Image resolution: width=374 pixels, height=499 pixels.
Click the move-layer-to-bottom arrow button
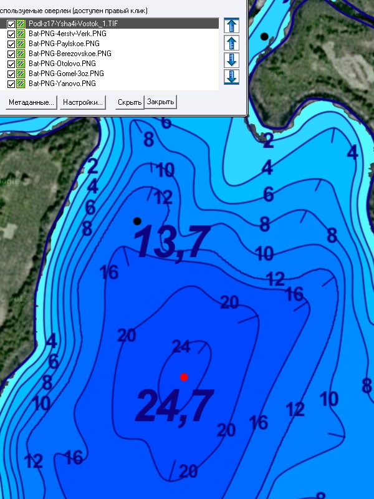(231, 77)
